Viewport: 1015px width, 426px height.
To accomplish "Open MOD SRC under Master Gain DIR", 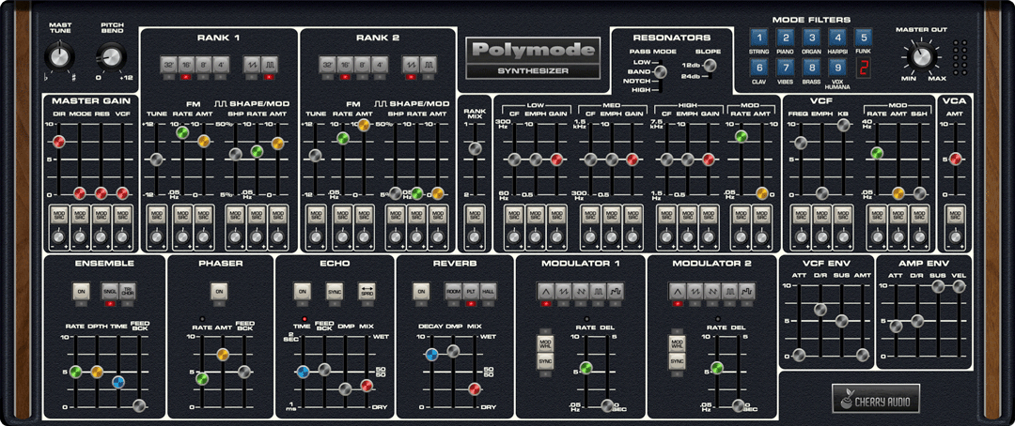I will pos(59,215).
